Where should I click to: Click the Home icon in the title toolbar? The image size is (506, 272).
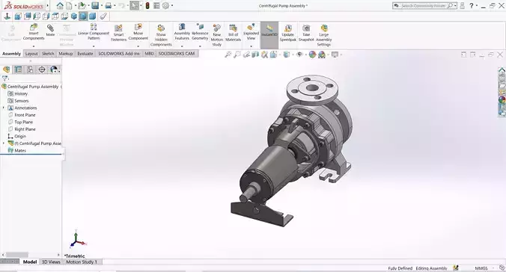pos(60,5)
